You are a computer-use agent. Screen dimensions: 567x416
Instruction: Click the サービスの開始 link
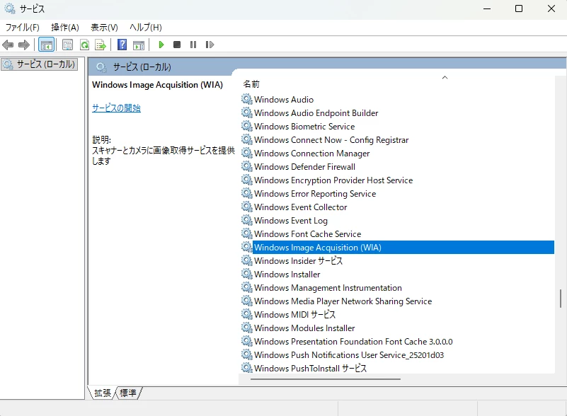click(x=116, y=108)
